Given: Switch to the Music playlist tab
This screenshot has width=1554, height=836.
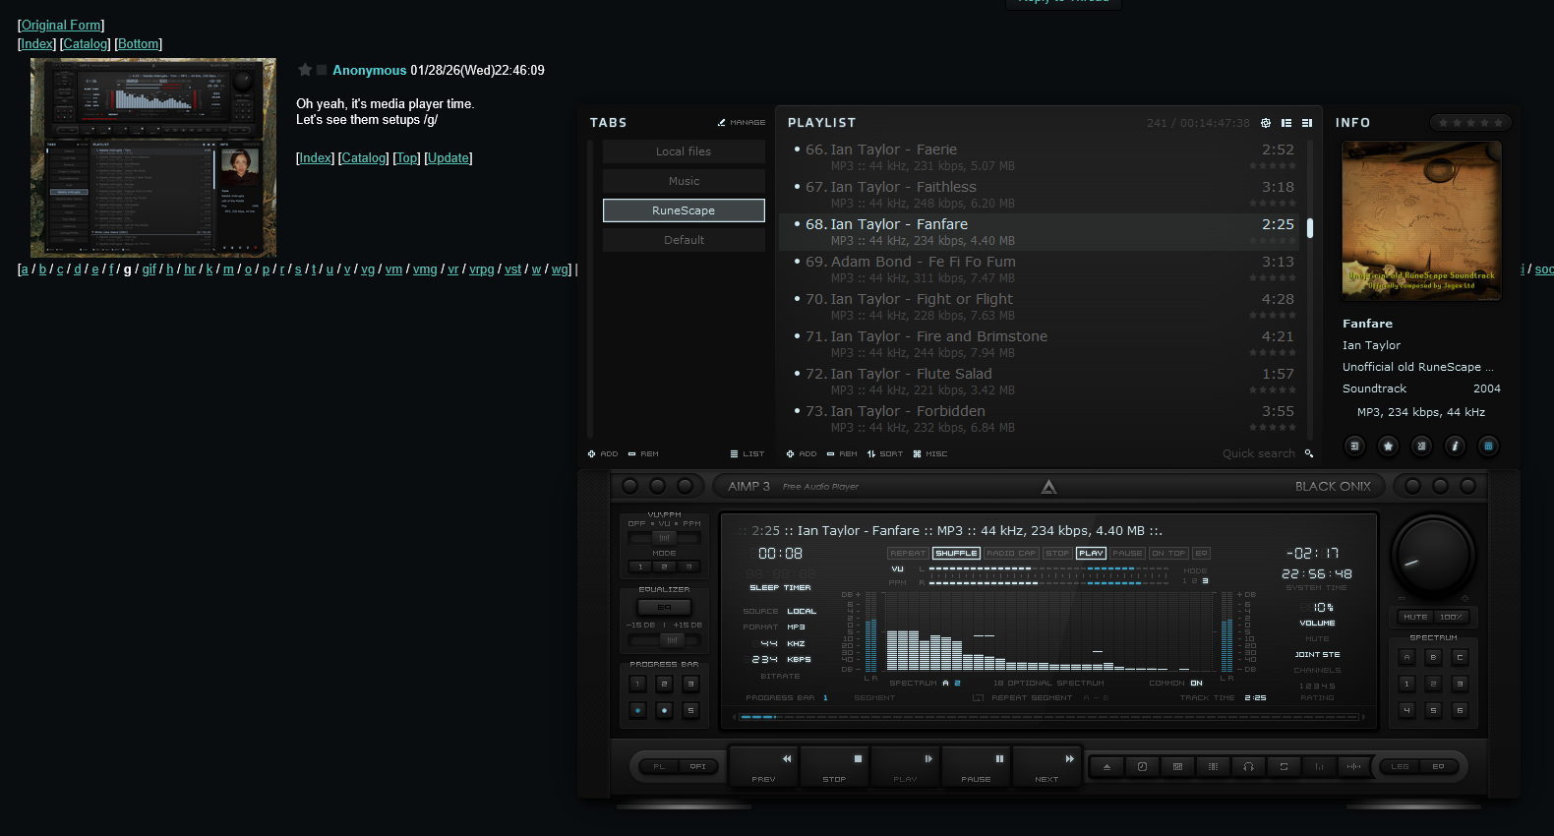Looking at the screenshot, I should 684,181.
